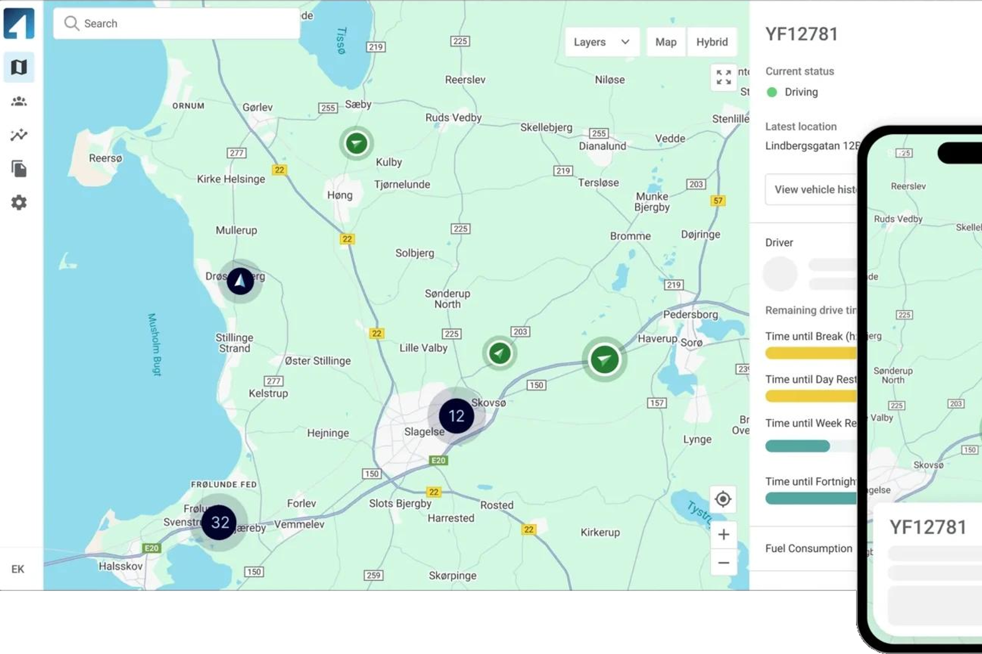Zoom out on the map
The image size is (982, 654).
point(723,563)
